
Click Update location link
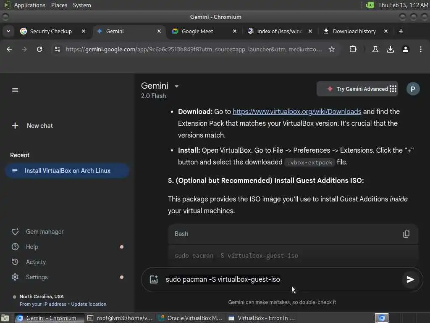89,304
